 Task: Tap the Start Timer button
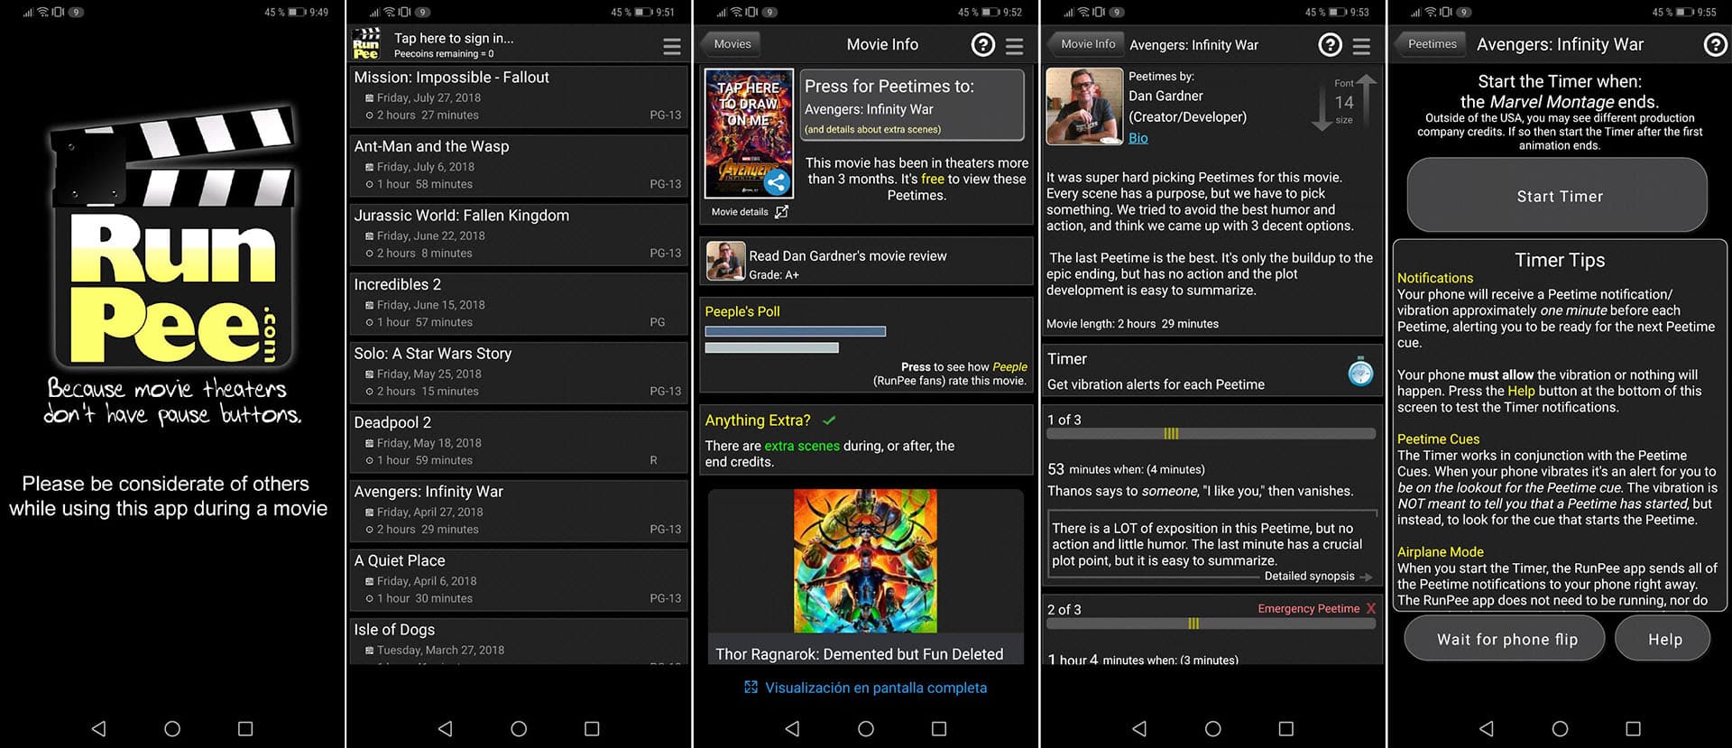pyautogui.click(x=1558, y=196)
